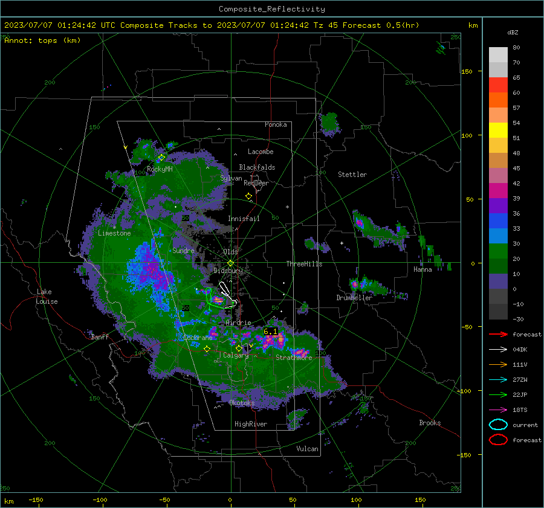Click the red forecast arrow in legend

[x=498, y=334]
